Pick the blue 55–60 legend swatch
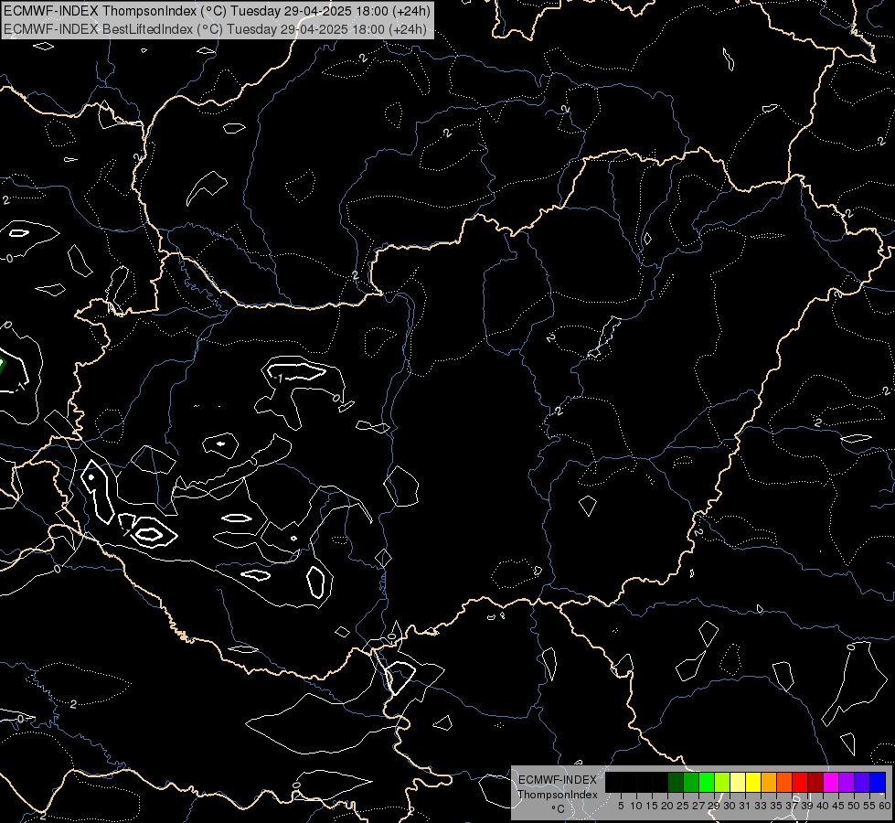Screen dimensions: 895x823 (x=878, y=782)
